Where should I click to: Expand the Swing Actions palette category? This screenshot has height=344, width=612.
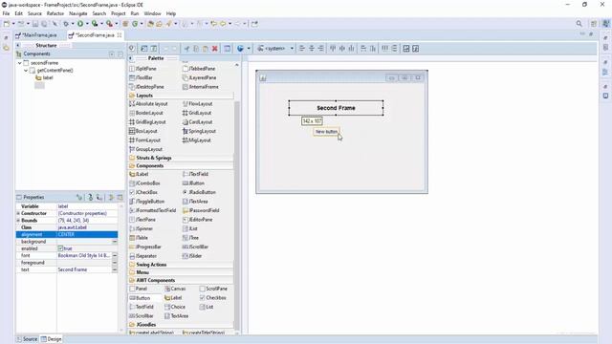coord(181,265)
